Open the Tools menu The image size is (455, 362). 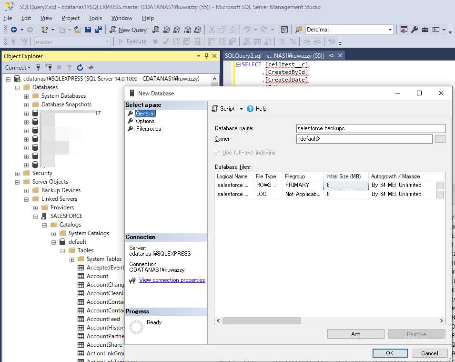pos(95,18)
